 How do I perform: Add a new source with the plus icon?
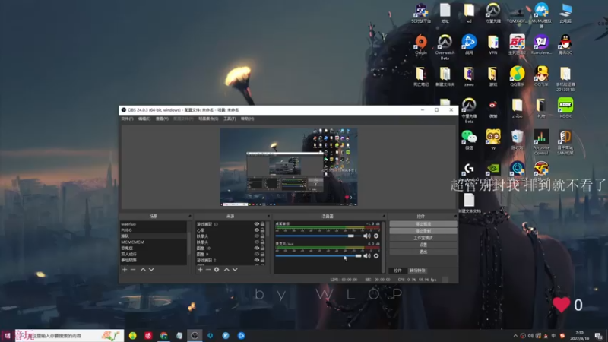pos(200,269)
